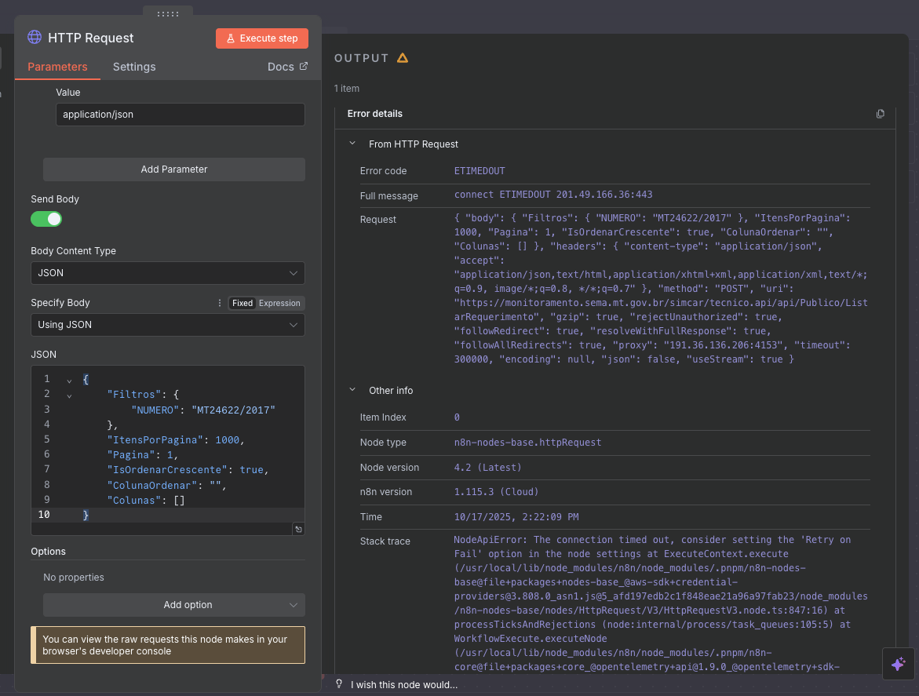The height and width of the screenshot is (696, 919).
Task: Click the lightbulb feedback icon
Action: pyautogui.click(x=339, y=684)
